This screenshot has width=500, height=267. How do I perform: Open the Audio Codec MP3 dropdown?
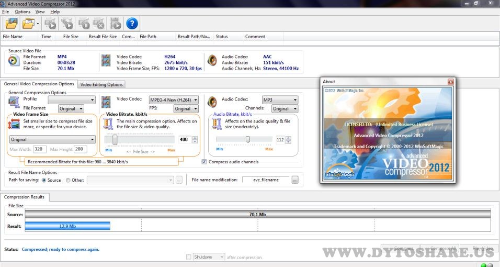coord(280,99)
